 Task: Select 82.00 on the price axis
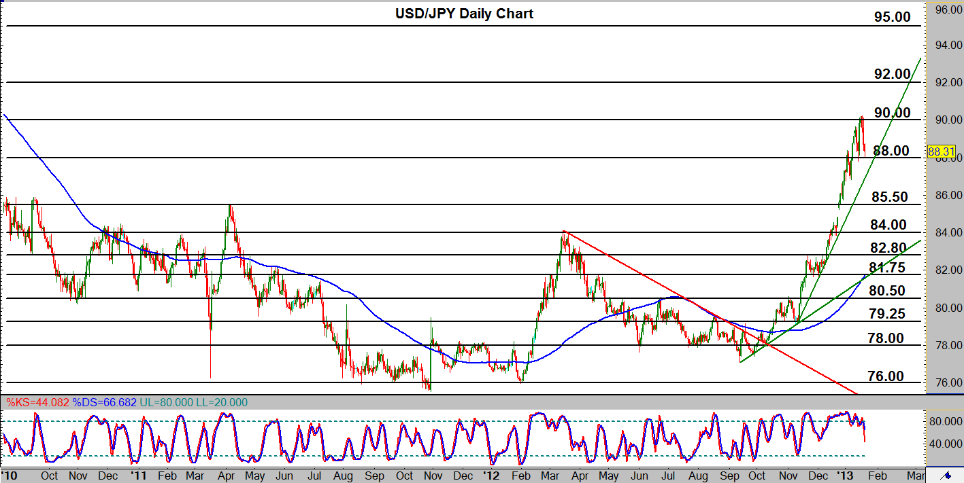coord(948,270)
